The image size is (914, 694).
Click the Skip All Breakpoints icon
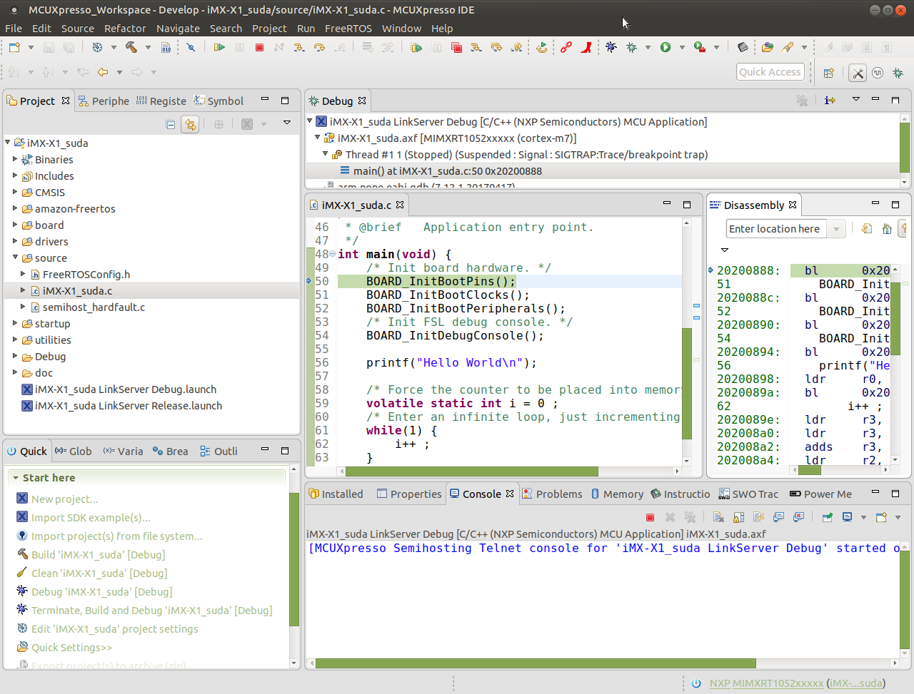coord(191,47)
